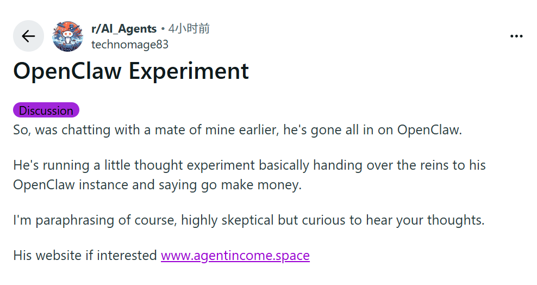Select the Discussion flair tag
The image size is (537, 285).
pyautogui.click(x=46, y=110)
